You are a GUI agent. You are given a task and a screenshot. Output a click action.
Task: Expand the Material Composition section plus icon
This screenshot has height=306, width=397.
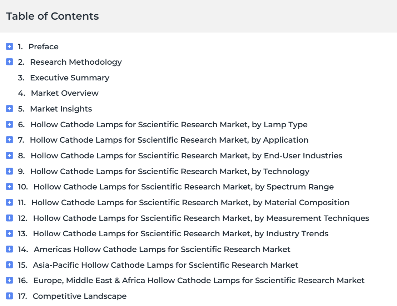[9, 202]
